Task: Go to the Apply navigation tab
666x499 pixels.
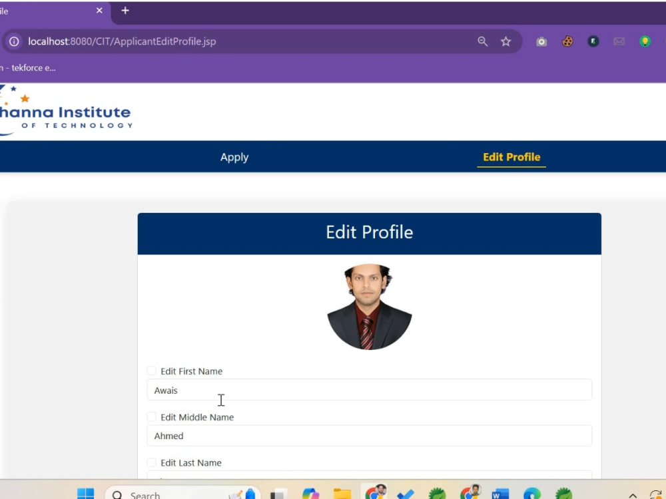Action: (234, 157)
